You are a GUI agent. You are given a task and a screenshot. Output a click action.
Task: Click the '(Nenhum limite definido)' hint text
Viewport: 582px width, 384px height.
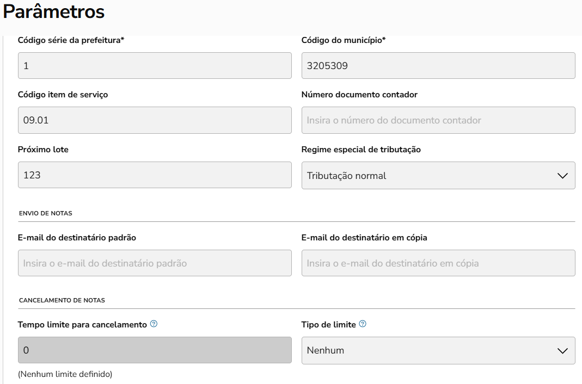point(65,374)
